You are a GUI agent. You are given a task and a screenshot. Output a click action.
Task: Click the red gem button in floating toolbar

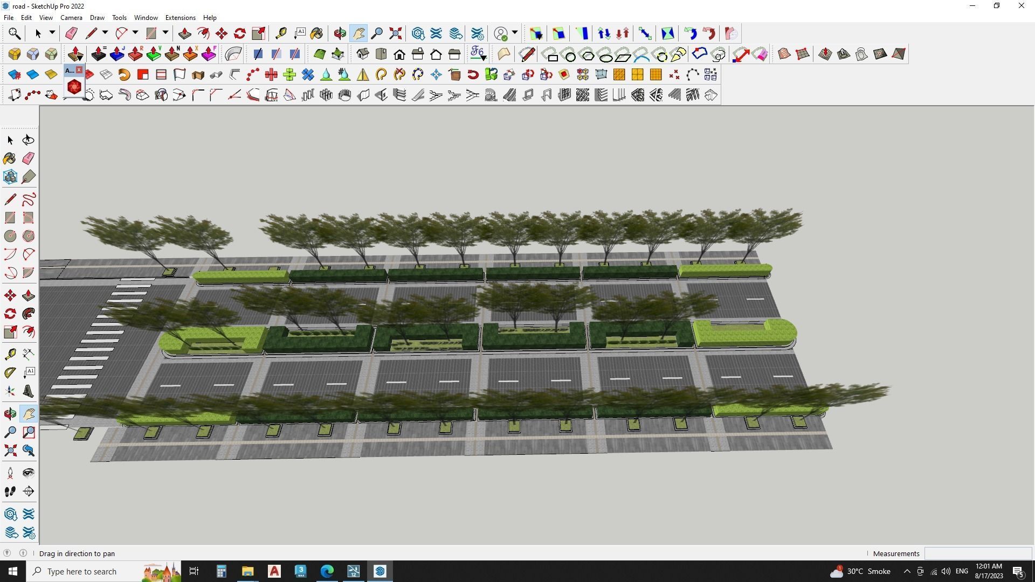pos(74,87)
